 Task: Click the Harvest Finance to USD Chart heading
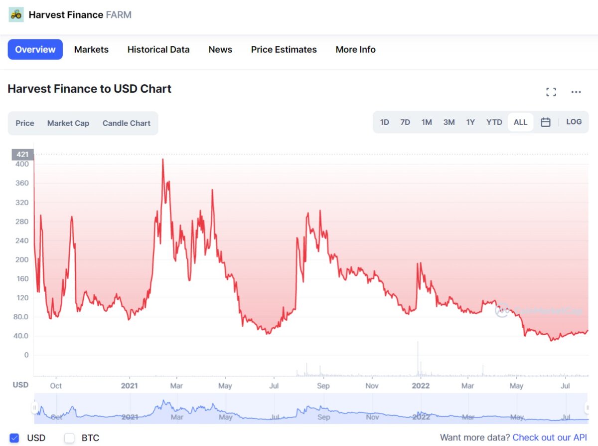click(90, 89)
